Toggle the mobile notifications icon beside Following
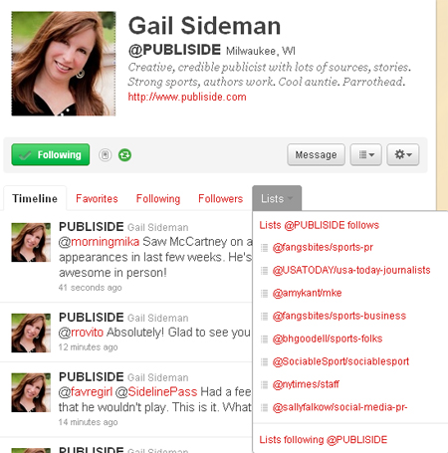448x453 pixels. [105, 155]
